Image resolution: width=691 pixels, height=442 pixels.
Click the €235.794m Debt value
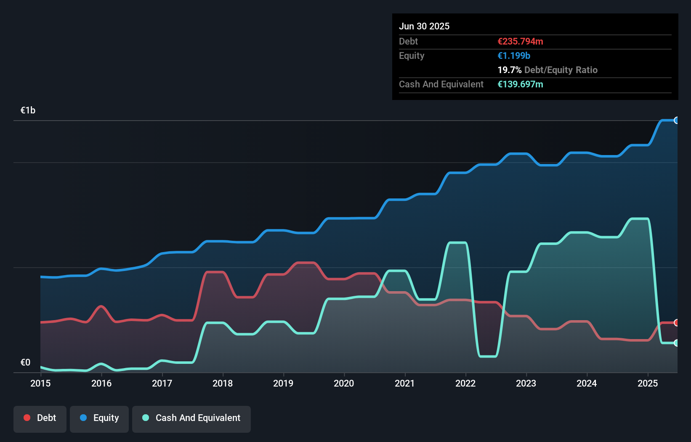[x=520, y=41]
